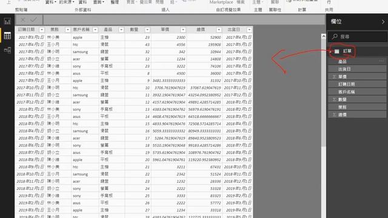This screenshot has height=218, width=388.
Task: Switch to Report view icon in sidebar
Action: click(x=7, y=22)
